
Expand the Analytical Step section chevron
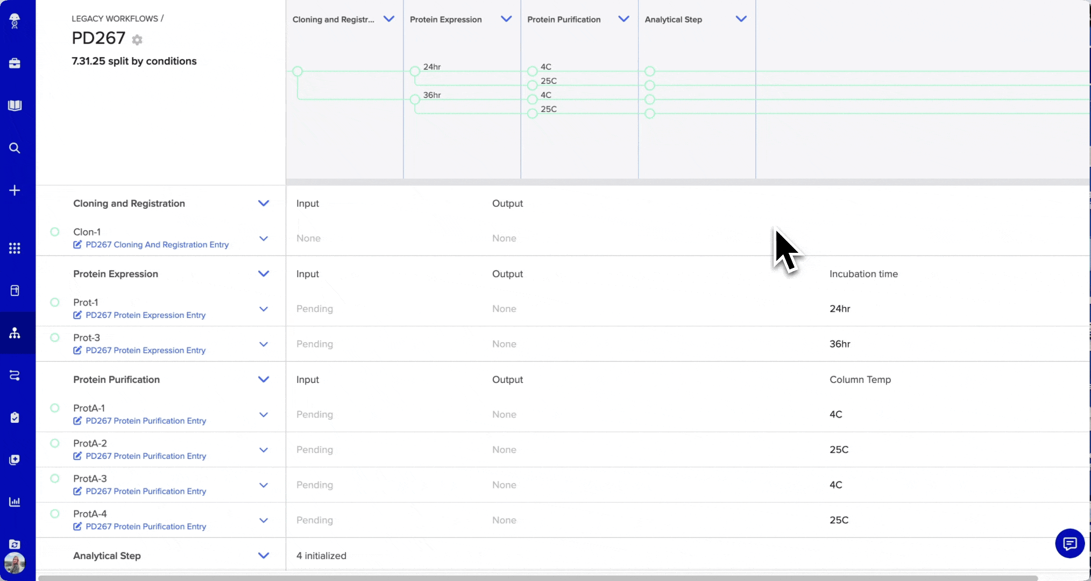pyautogui.click(x=264, y=555)
